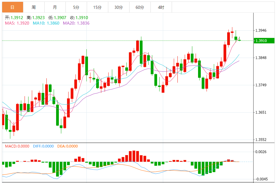276x183 pixels.
Task: Click the MA20: 1.3836 indicator label
Action: pos(76,23)
